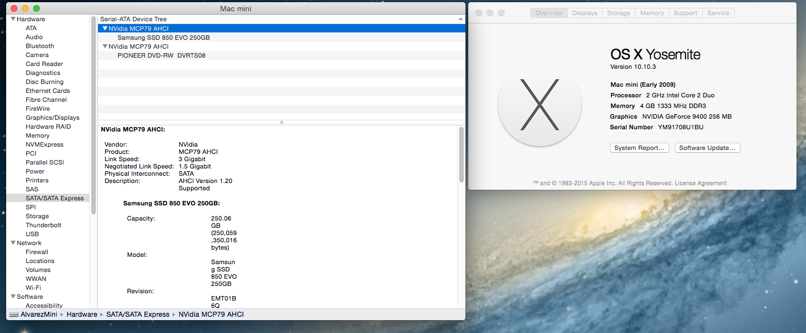Select Audio in the sidebar
The height and width of the screenshot is (333, 806).
tap(34, 37)
